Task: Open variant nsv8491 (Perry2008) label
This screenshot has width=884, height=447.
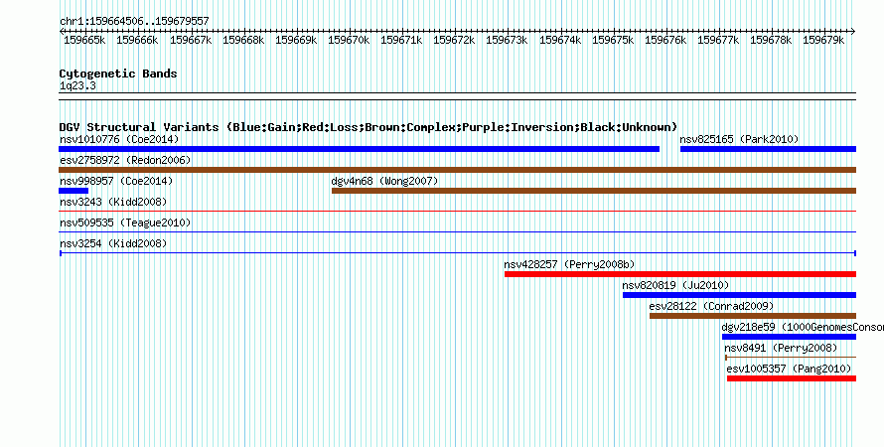Action: 781,348
